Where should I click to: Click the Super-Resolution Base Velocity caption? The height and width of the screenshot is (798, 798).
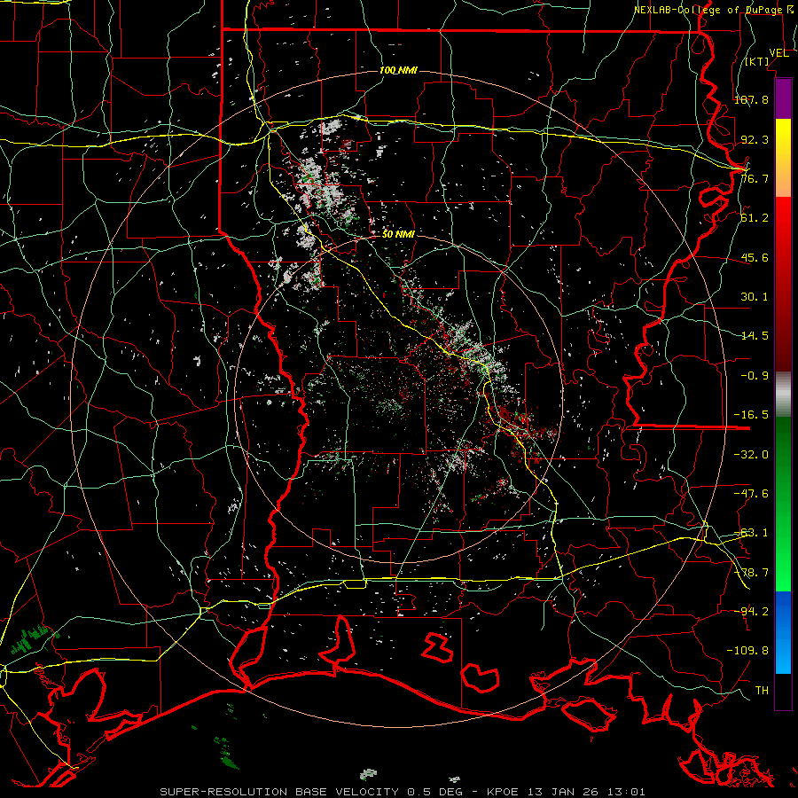coord(403,792)
